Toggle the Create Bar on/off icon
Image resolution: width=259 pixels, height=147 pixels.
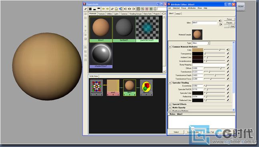tap(86, 9)
